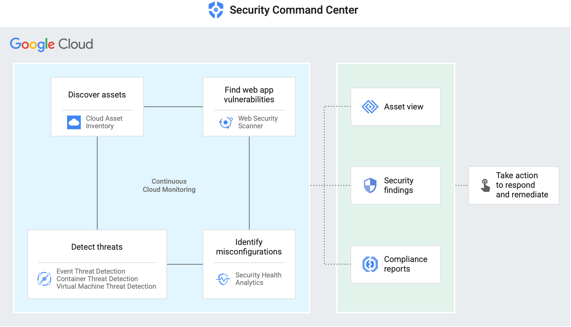Click the Security Health Analytics shield icon
571x327 pixels.
223,279
